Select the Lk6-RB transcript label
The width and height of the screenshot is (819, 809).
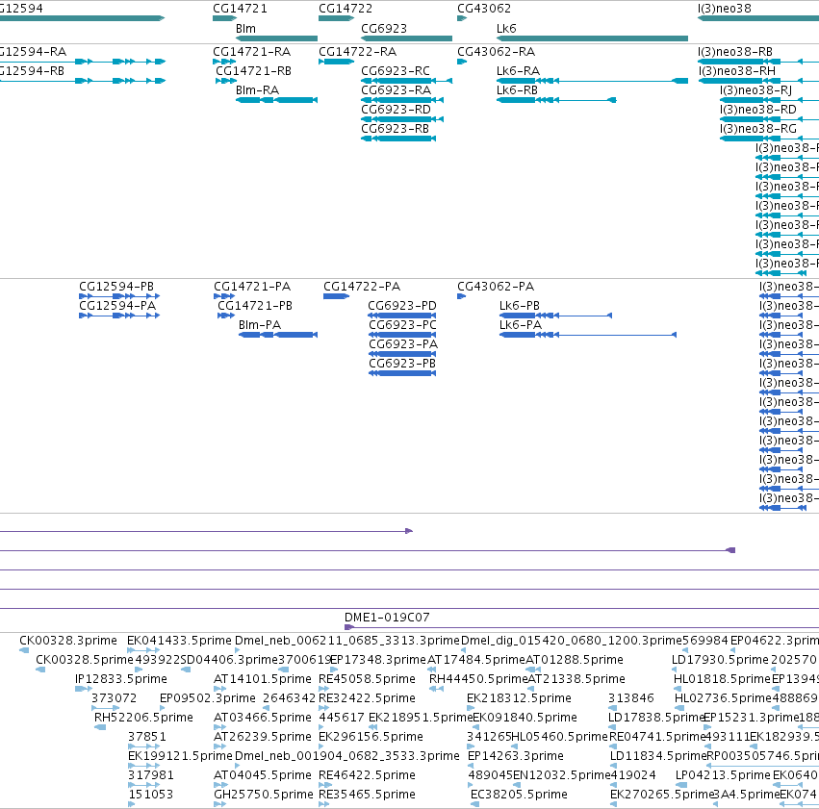click(x=517, y=90)
